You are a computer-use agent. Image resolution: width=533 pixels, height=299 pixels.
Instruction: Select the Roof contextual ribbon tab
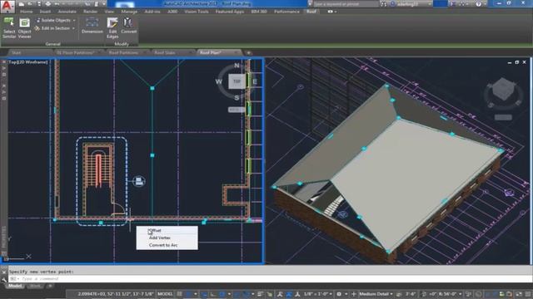pos(311,12)
